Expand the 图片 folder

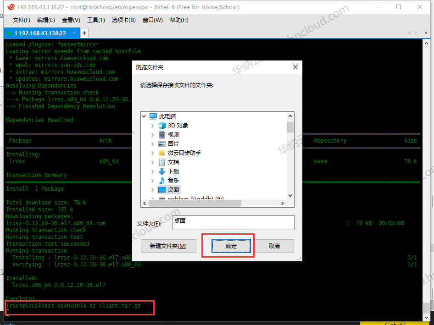tap(152, 144)
